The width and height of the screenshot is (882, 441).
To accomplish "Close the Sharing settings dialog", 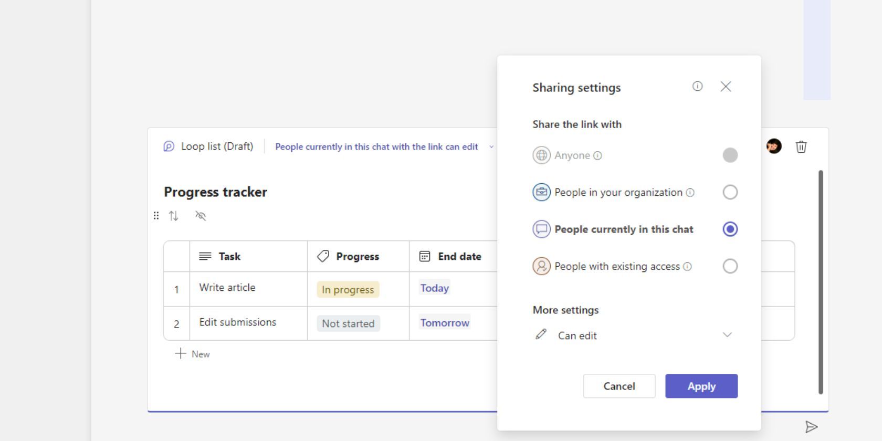I will pos(726,87).
